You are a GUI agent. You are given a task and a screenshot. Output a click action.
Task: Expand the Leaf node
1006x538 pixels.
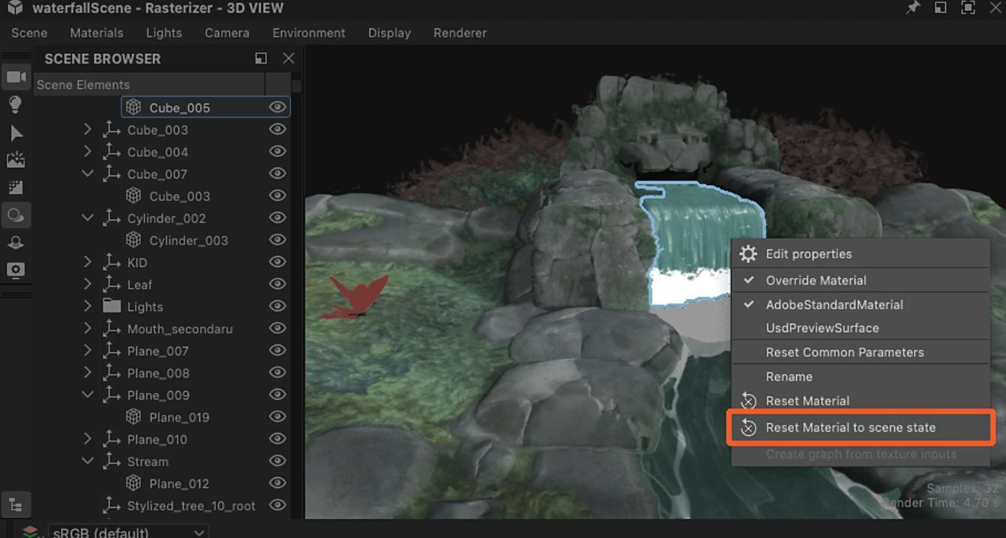(x=88, y=284)
